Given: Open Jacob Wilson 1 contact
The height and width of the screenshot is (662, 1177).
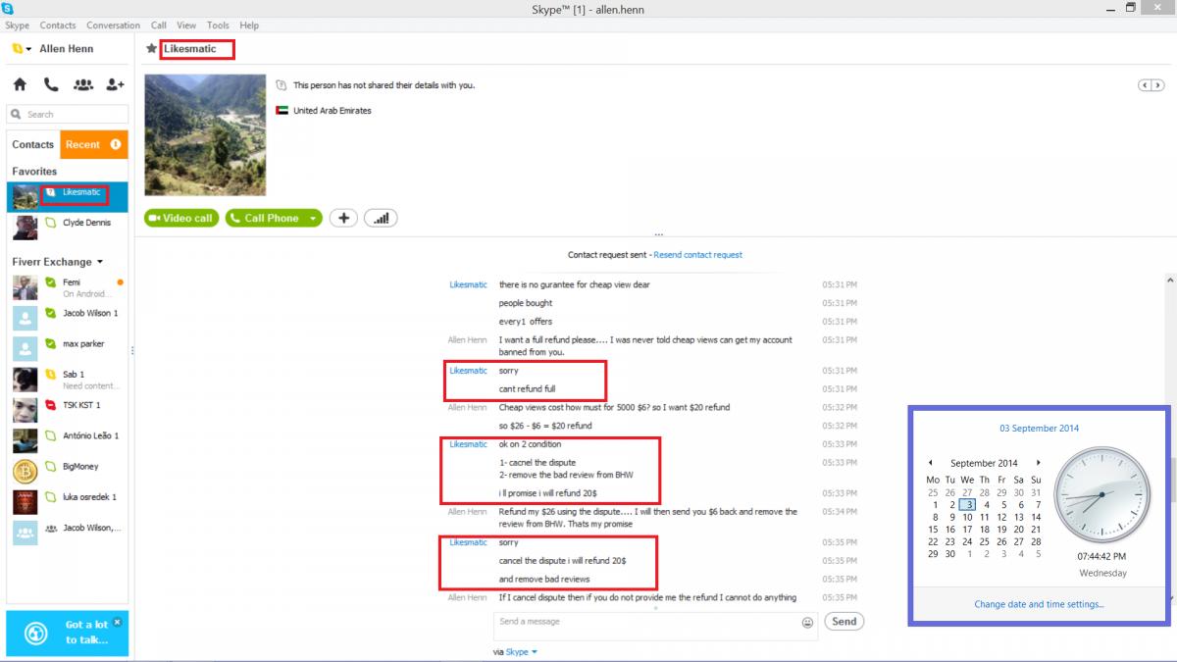Looking at the screenshot, I should (x=68, y=318).
